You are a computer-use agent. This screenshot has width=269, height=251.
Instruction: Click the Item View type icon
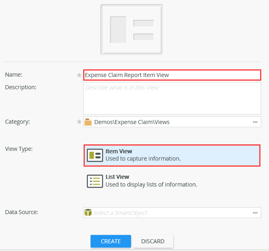click(x=95, y=155)
